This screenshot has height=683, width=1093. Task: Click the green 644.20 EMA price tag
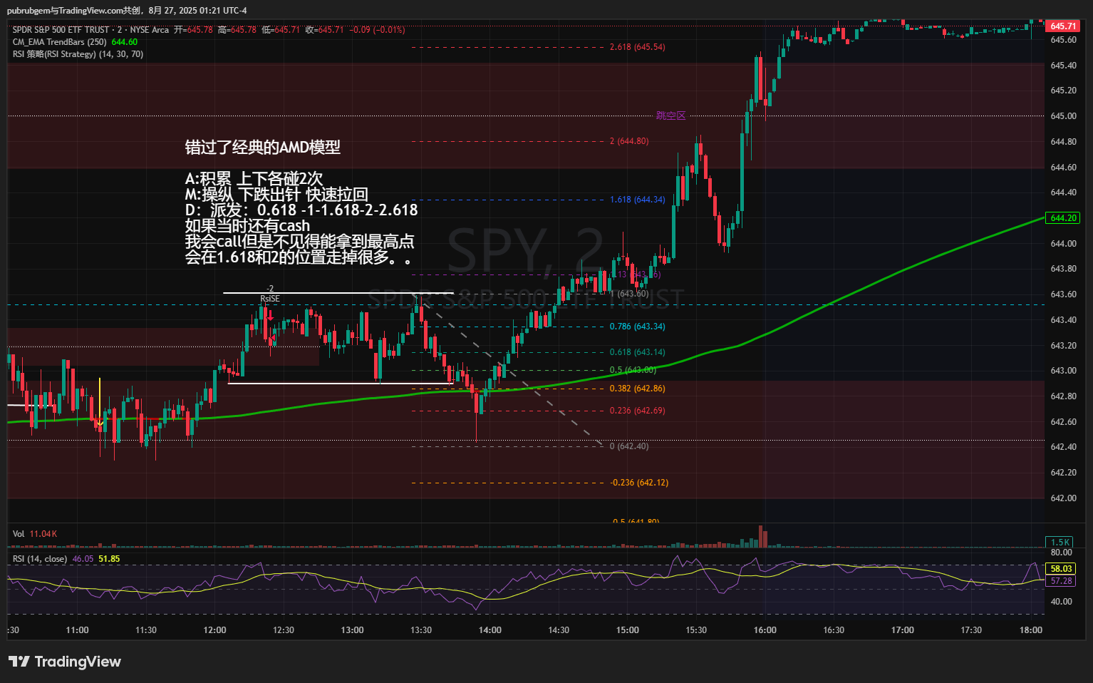point(1063,218)
